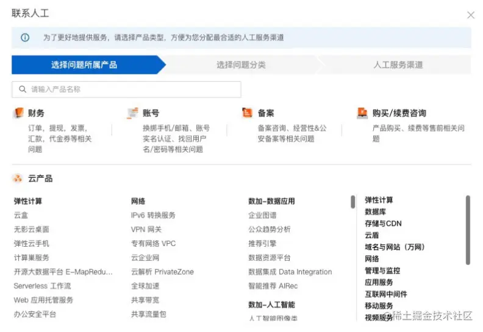Choose the 计算巢服务 product
The image size is (483, 332).
[32, 258]
